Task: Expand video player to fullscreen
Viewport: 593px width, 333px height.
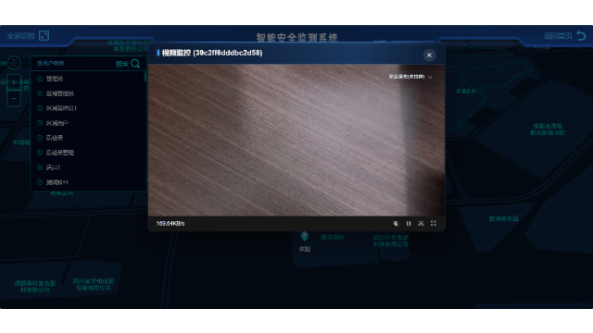Action: [x=434, y=224]
